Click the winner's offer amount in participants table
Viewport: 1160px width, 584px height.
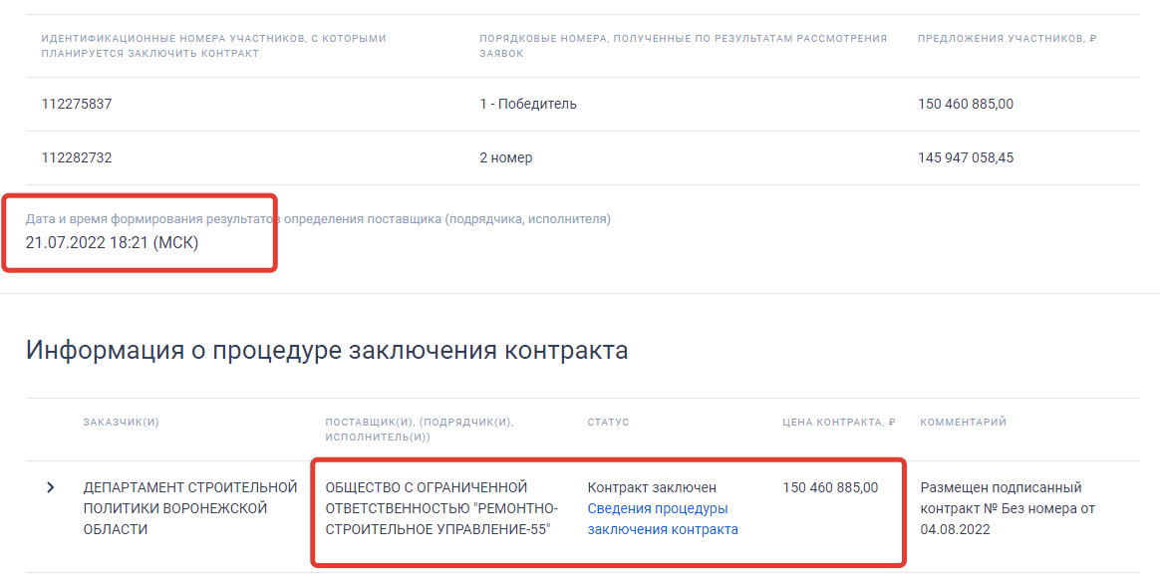point(965,104)
